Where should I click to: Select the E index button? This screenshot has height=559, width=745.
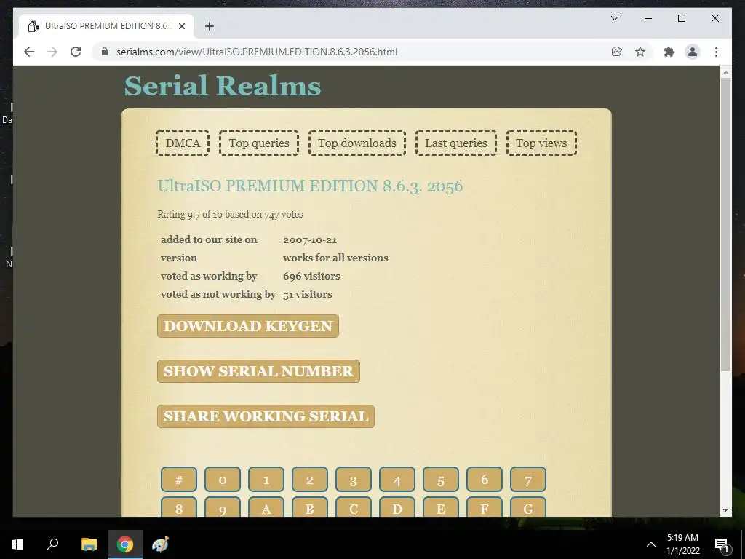tap(441, 507)
